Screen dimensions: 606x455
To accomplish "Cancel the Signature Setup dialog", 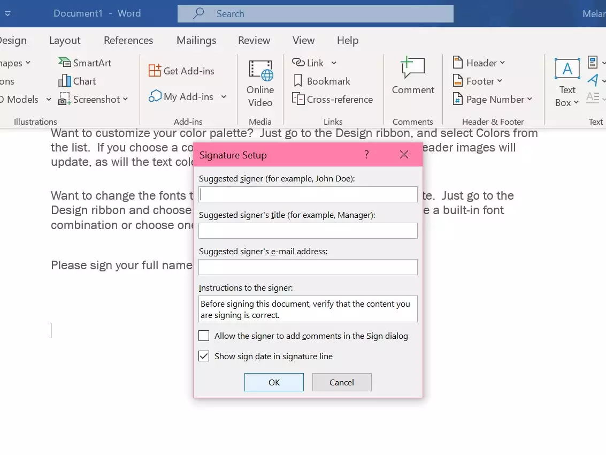I will pyautogui.click(x=341, y=382).
